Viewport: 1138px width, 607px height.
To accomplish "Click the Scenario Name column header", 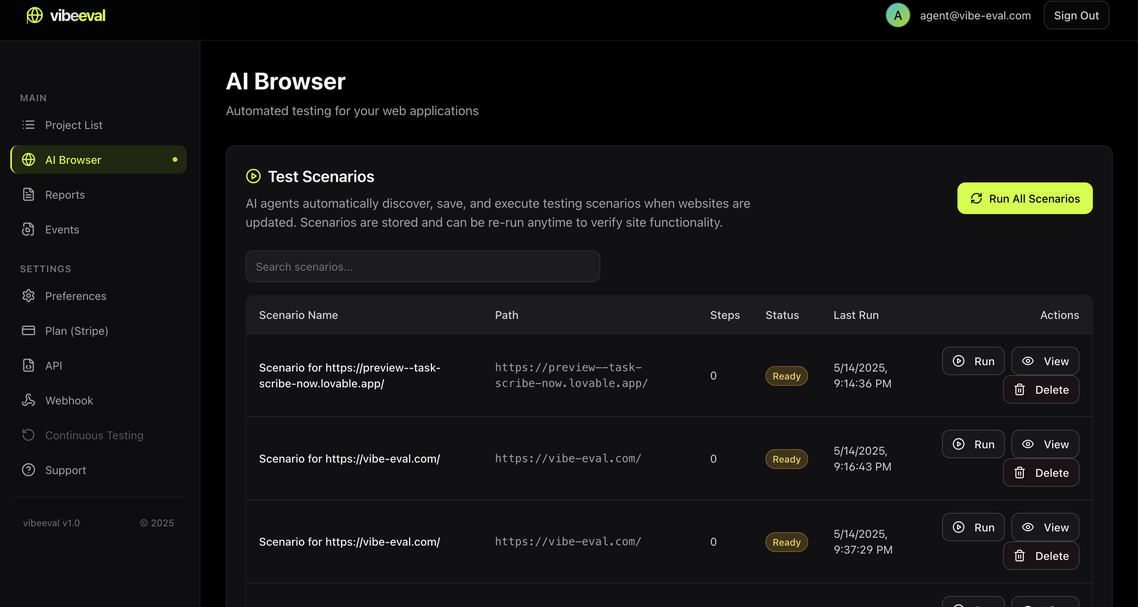I will coord(298,315).
